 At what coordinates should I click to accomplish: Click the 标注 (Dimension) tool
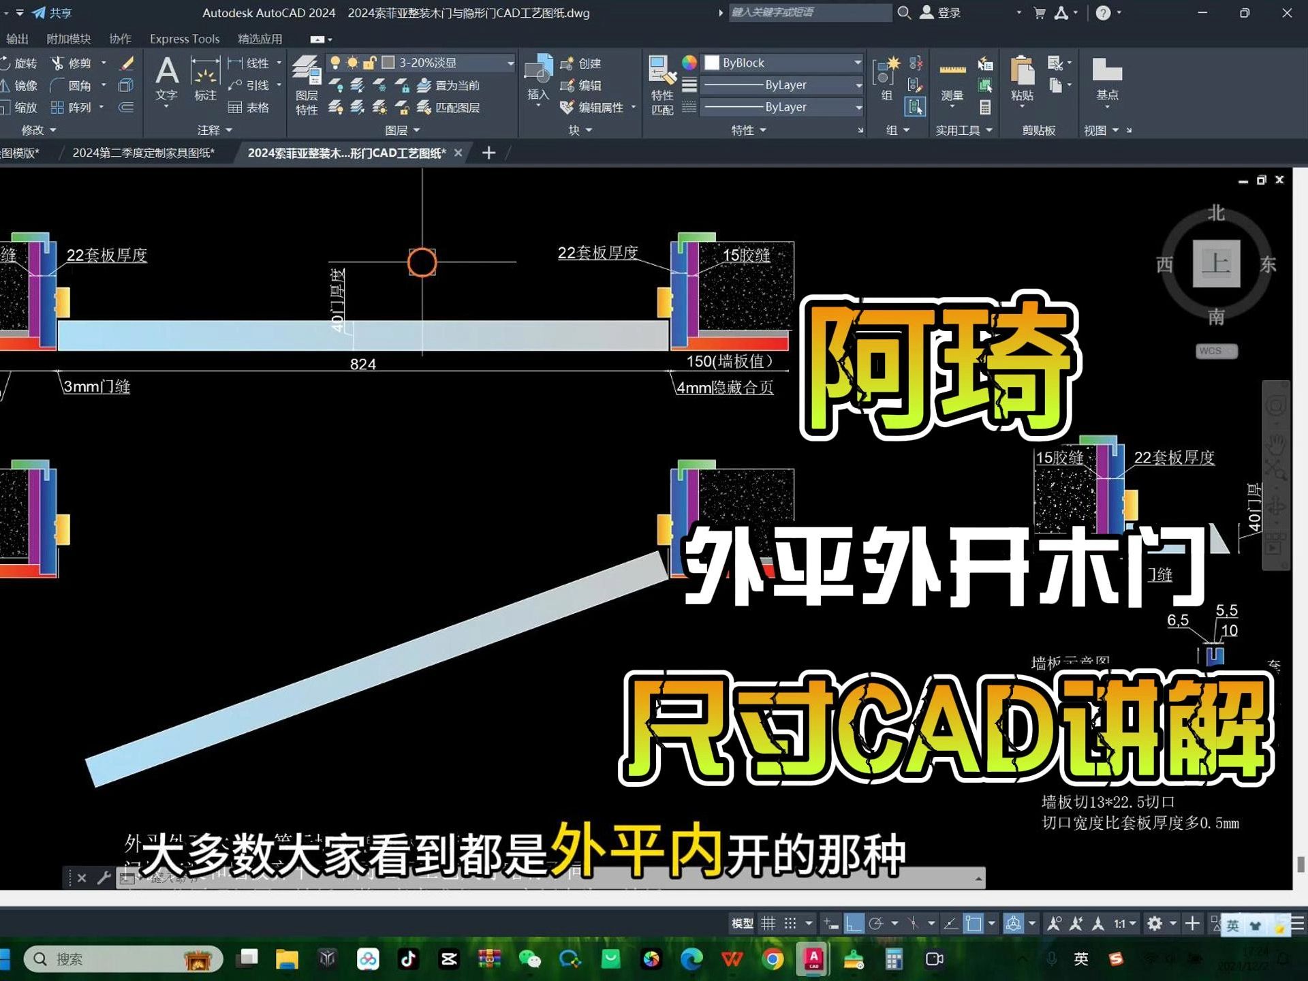click(x=205, y=80)
